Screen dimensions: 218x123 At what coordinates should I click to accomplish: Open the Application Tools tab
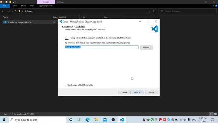(46, 6)
